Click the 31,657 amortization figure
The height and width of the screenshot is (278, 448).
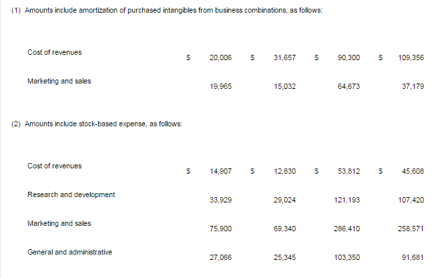[x=284, y=57]
